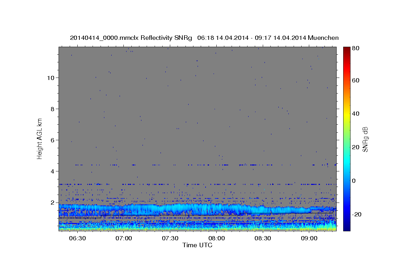416x277 pixels.
Task: Click the 06:30 time tick label
Action: 77,239
